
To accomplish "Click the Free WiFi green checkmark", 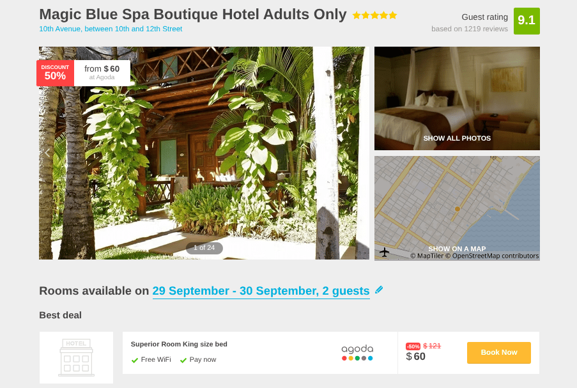I will 135,360.
